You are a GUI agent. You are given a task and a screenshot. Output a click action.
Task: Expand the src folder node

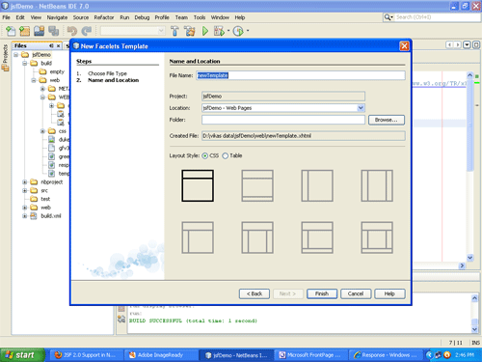[25, 190]
